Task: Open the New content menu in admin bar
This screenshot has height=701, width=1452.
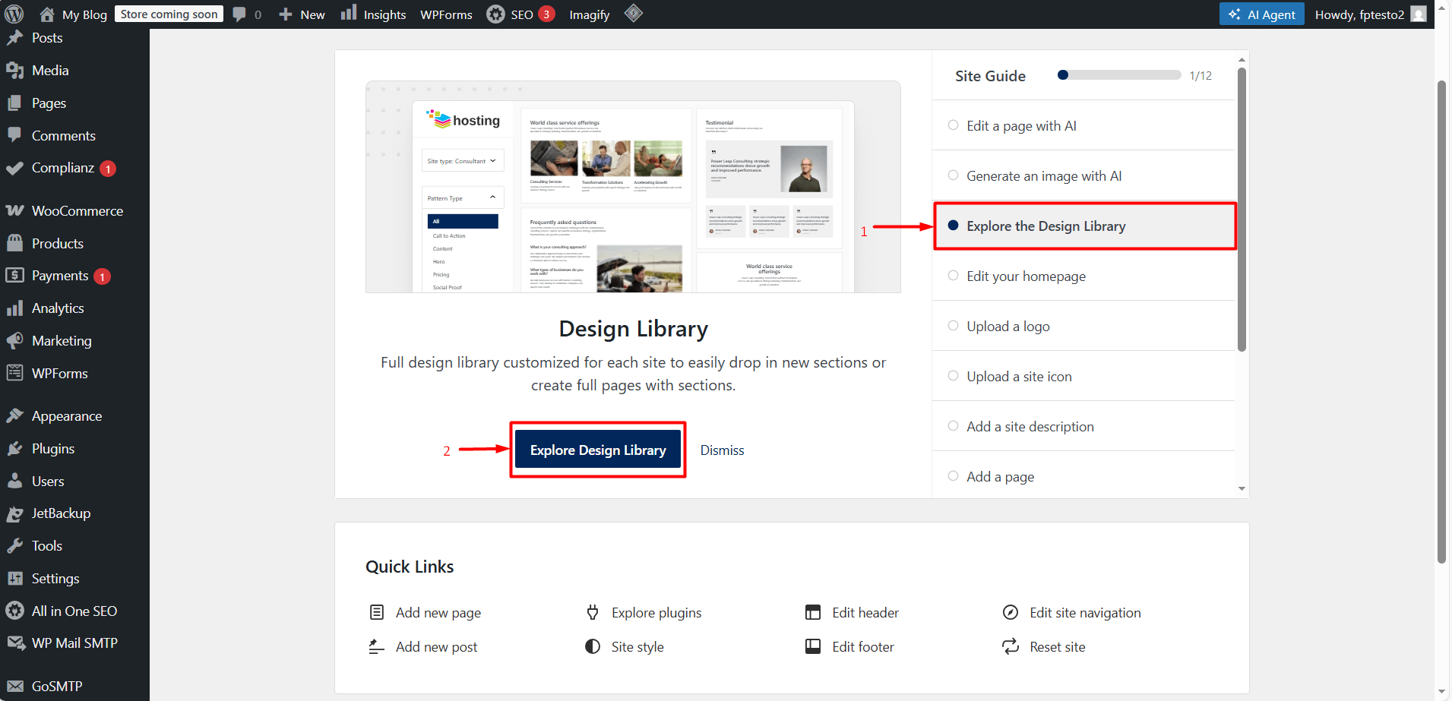Action: (302, 14)
